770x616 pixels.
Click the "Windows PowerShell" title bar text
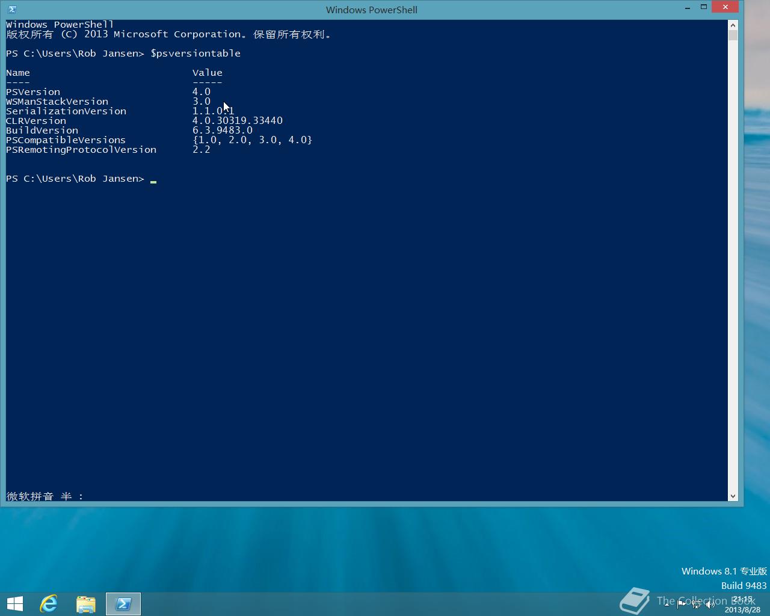click(x=371, y=10)
